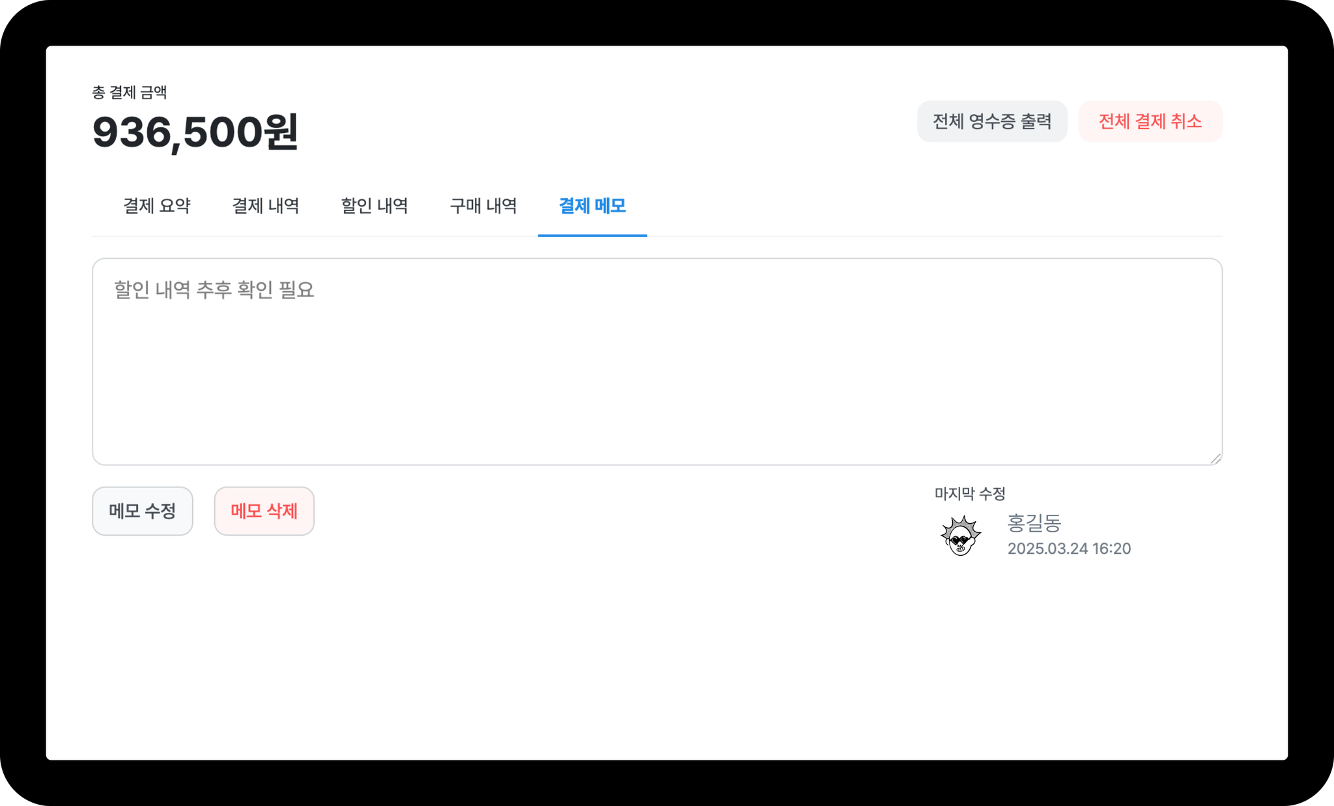The image size is (1334, 806).
Task: Open the 결제 요약 tab
Action: pos(157,206)
